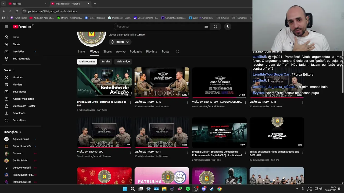This screenshot has height=193, width=344.
Task: Select the Mais recentes filter chip
Action: point(87,62)
